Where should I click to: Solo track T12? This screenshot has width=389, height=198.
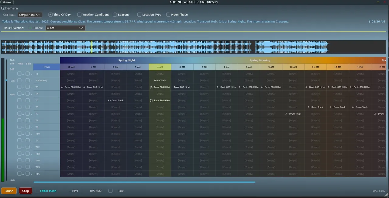(x=28, y=147)
